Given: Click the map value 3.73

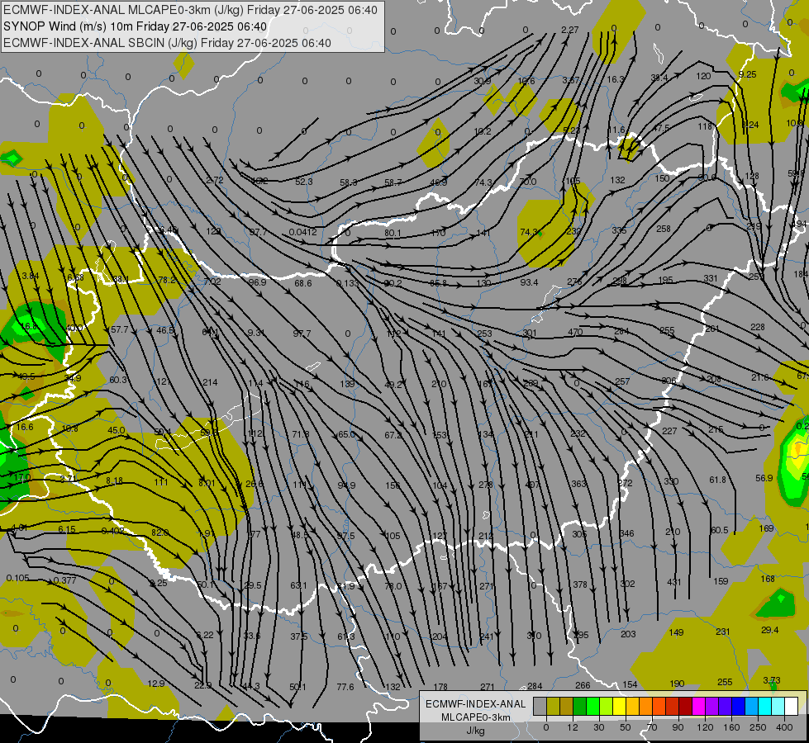Looking at the screenshot, I should (772, 680).
